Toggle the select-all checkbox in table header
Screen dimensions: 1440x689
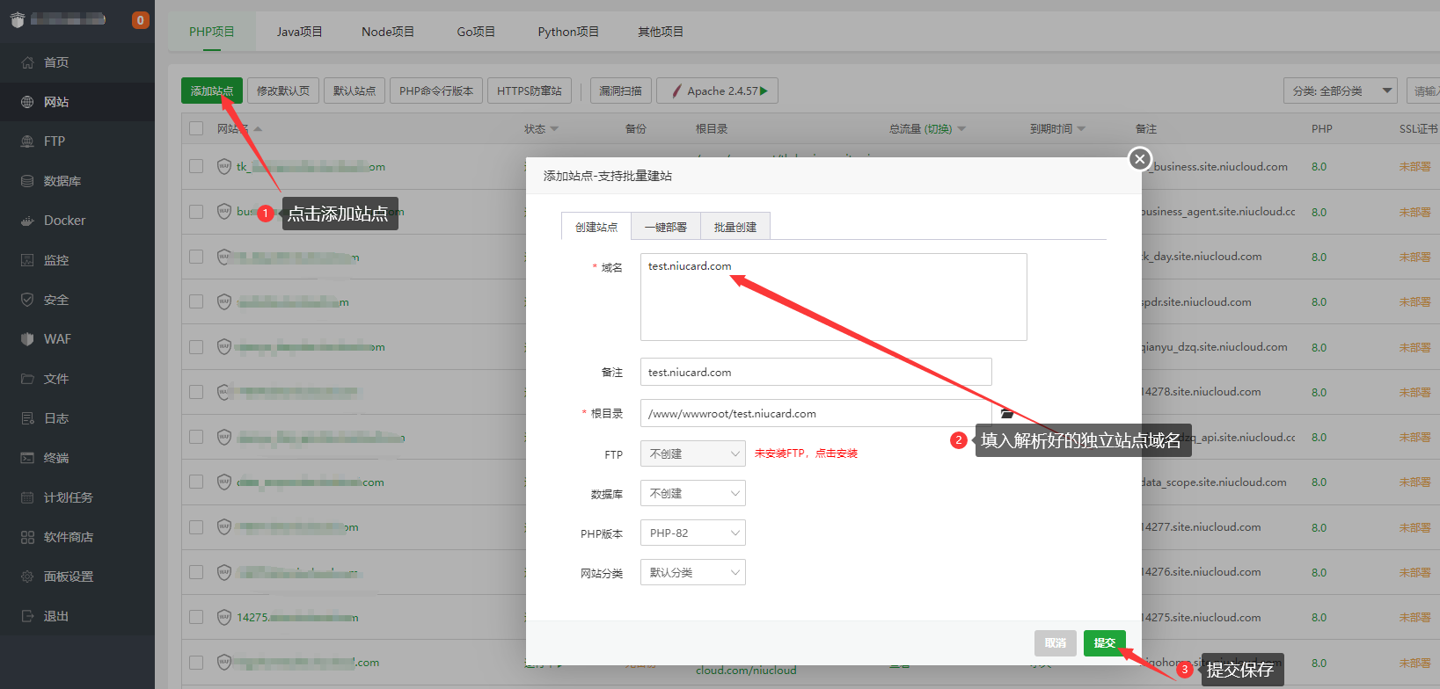coord(196,128)
